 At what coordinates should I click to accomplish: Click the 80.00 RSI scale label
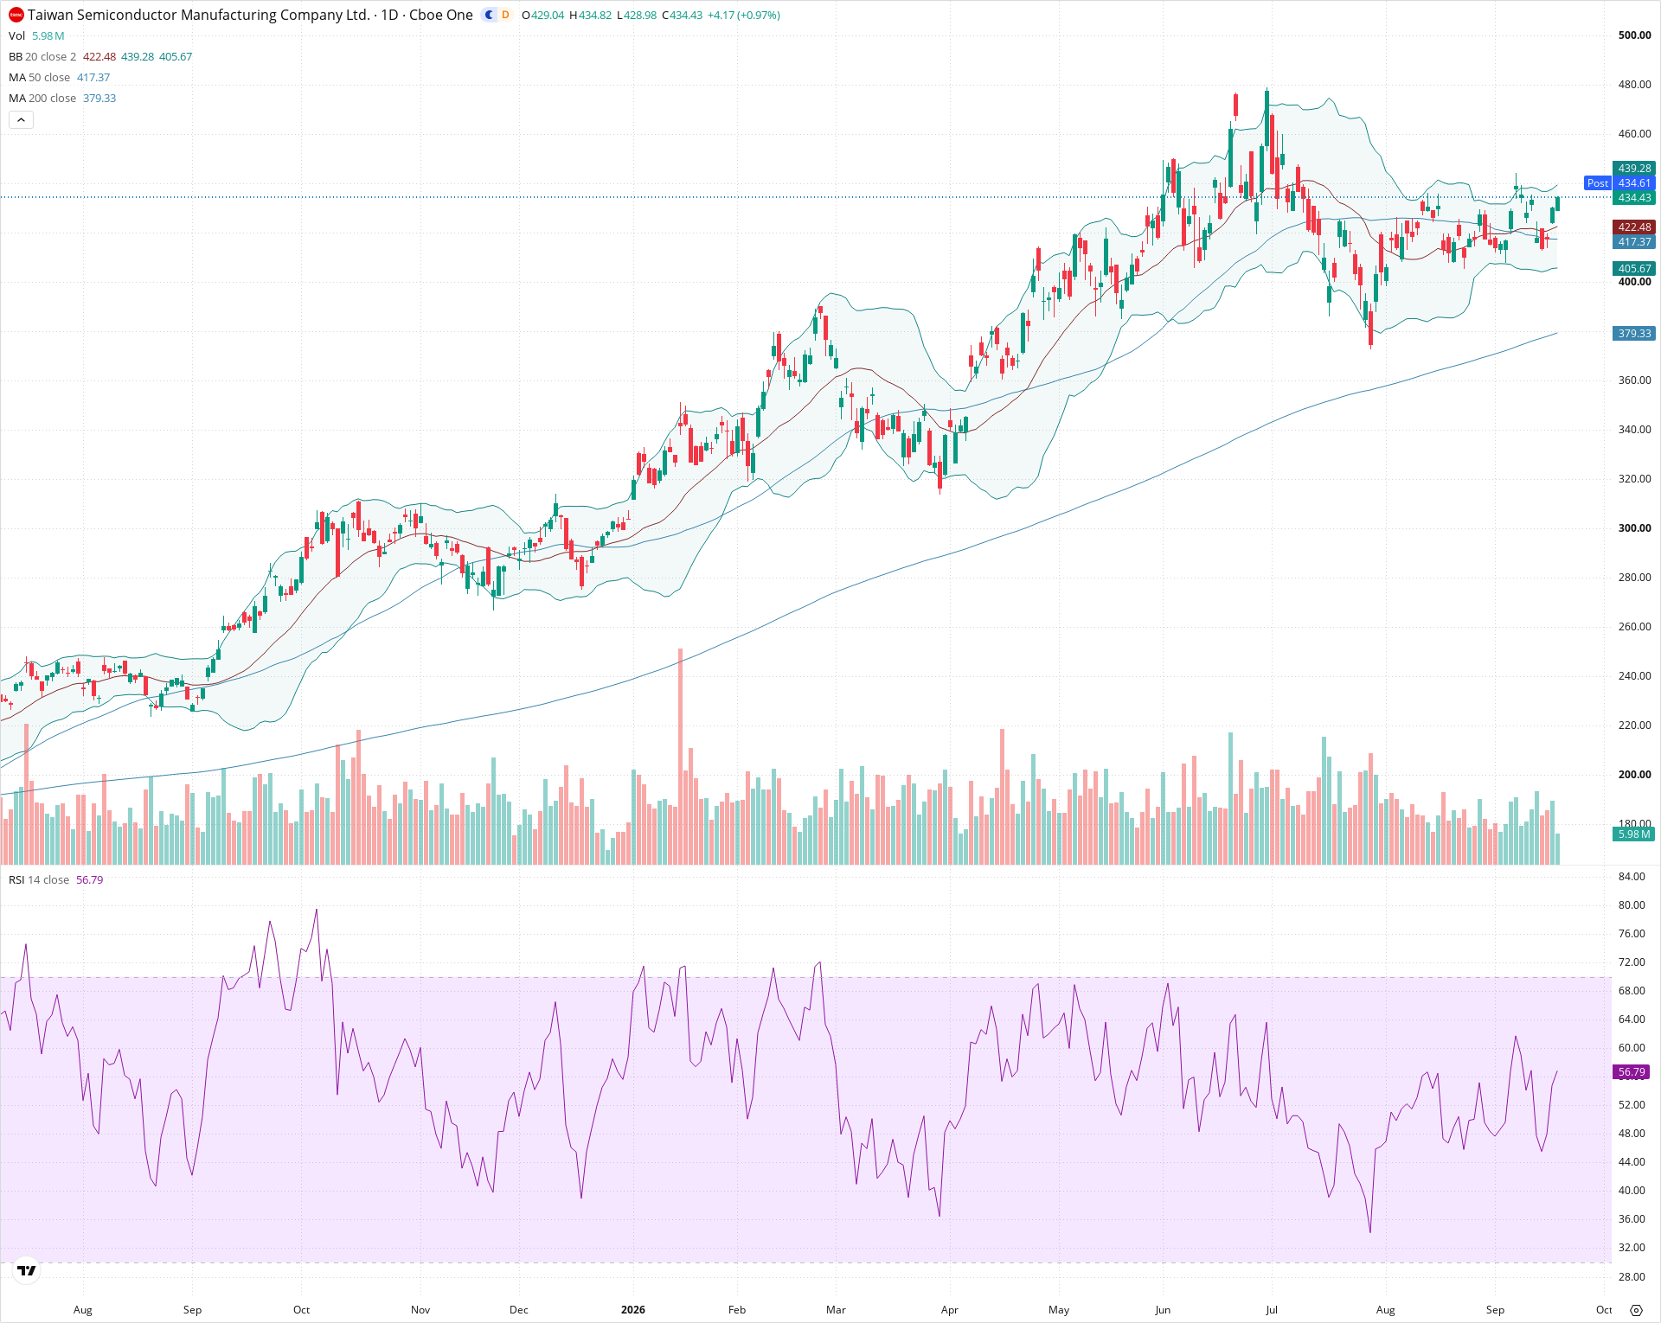tap(1632, 905)
